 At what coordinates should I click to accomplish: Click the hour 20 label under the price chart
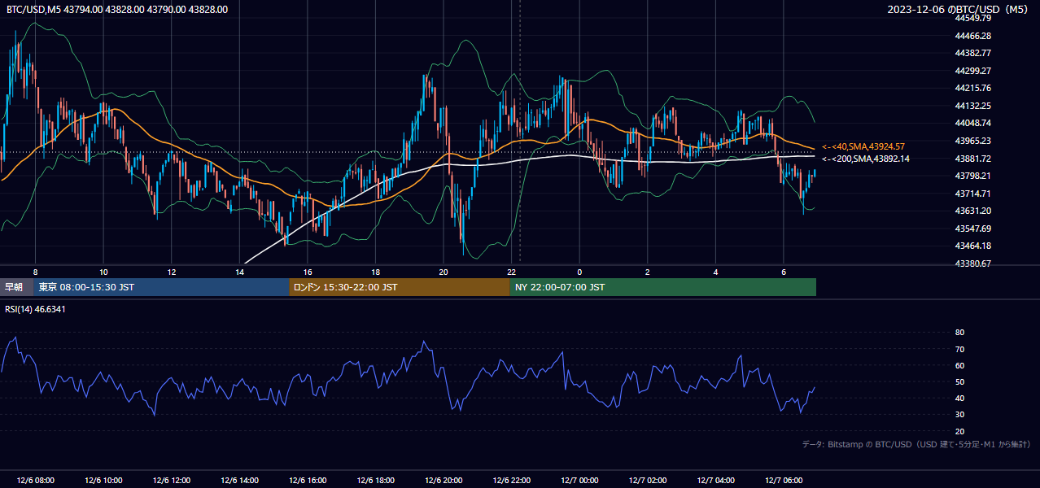tap(444, 272)
